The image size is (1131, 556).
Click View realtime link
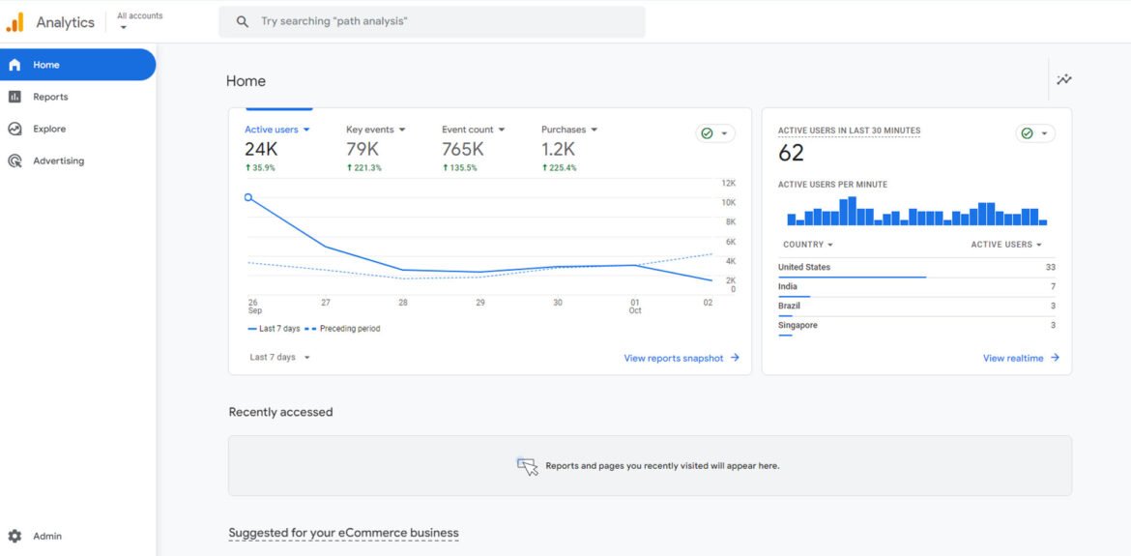(x=1020, y=358)
